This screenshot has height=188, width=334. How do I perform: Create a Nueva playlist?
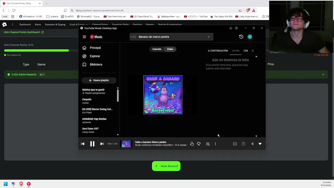click(99, 80)
